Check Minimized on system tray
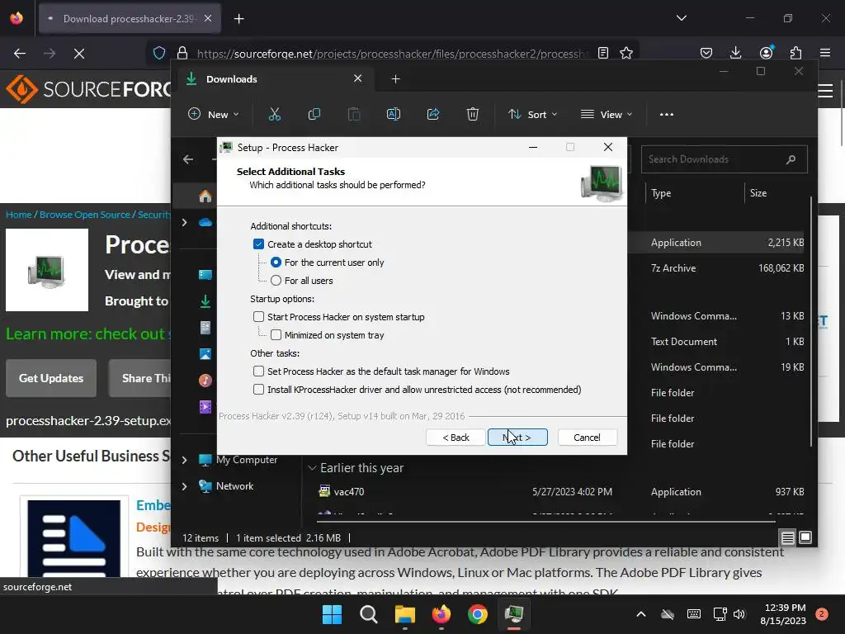845x634 pixels. coord(276,335)
